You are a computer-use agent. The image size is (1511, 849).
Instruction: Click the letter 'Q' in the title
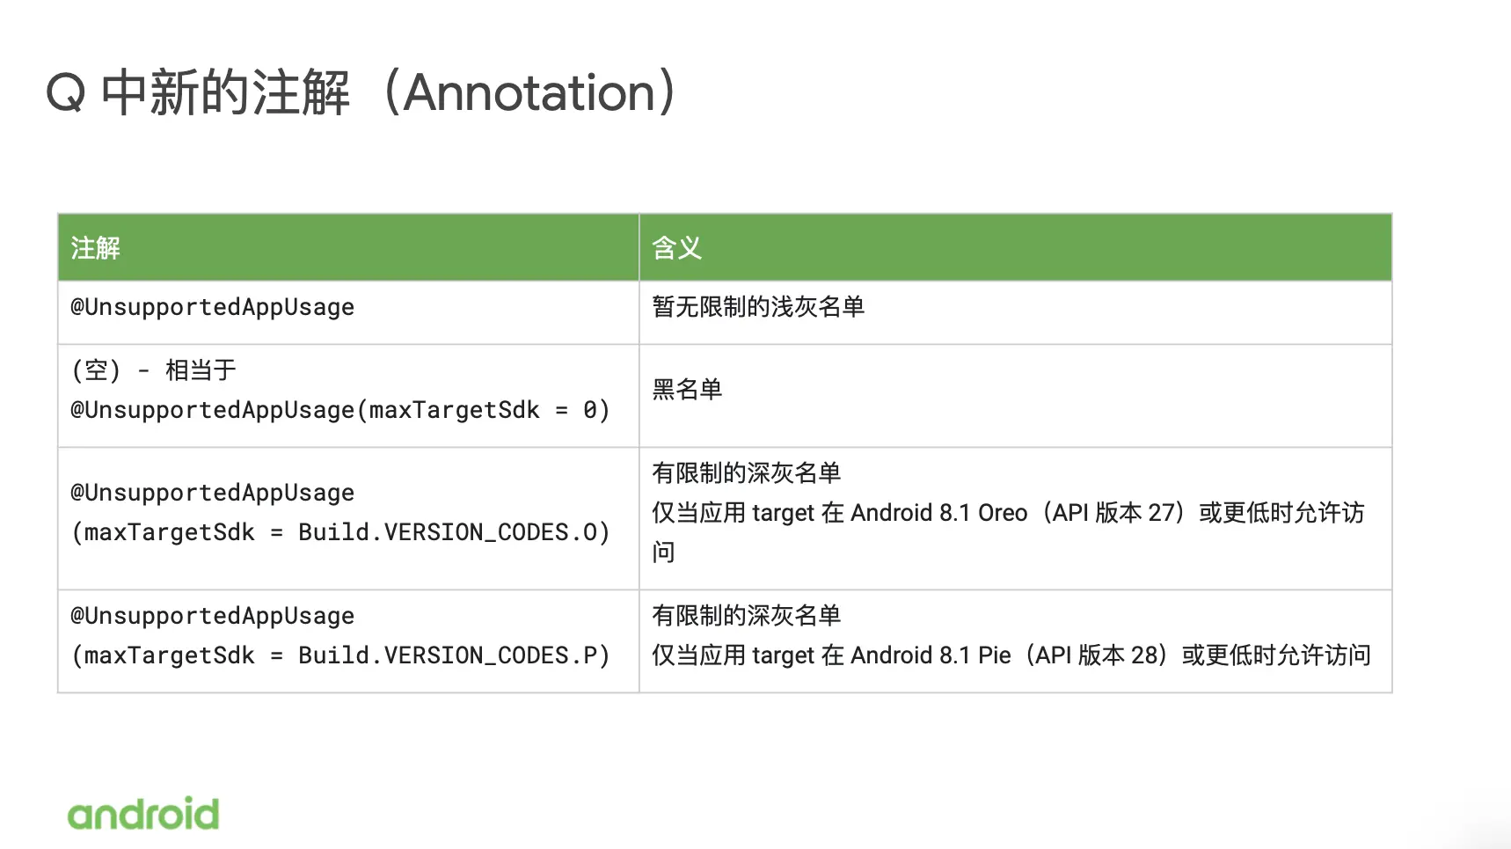coord(66,93)
